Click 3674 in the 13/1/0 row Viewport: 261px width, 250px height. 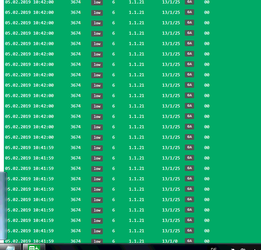pos(76,241)
